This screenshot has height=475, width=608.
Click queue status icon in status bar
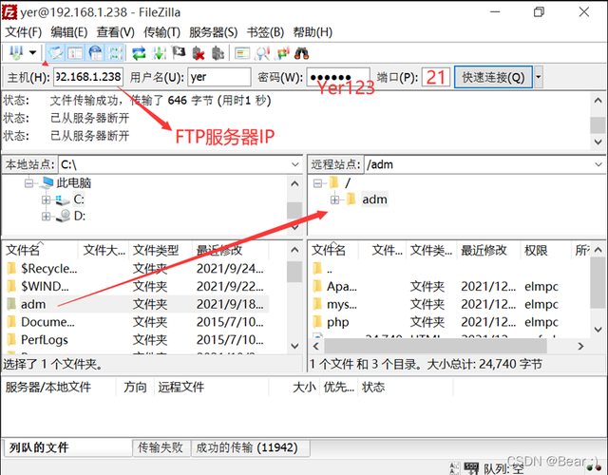471,468
